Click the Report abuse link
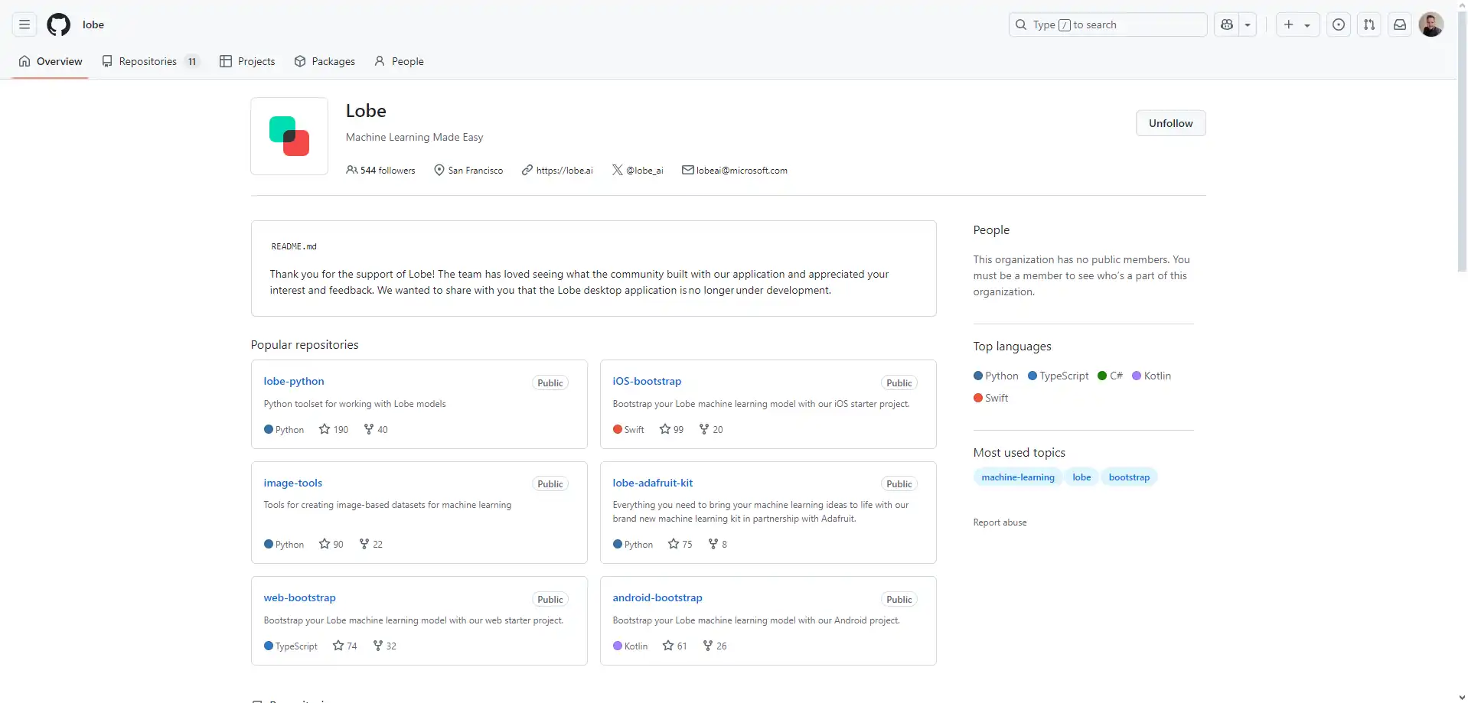The height and width of the screenshot is (703, 1468). pyautogui.click(x=1000, y=522)
